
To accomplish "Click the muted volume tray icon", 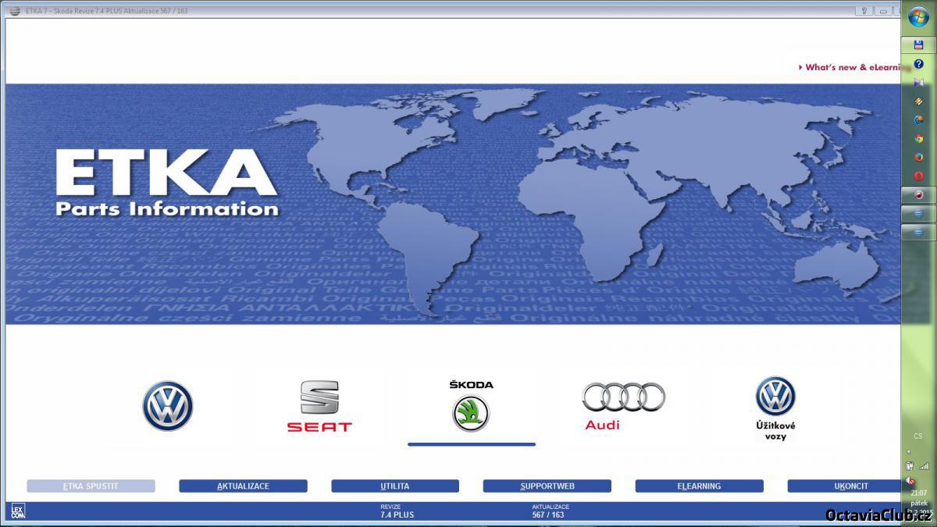I will click(x=910, y=481).
